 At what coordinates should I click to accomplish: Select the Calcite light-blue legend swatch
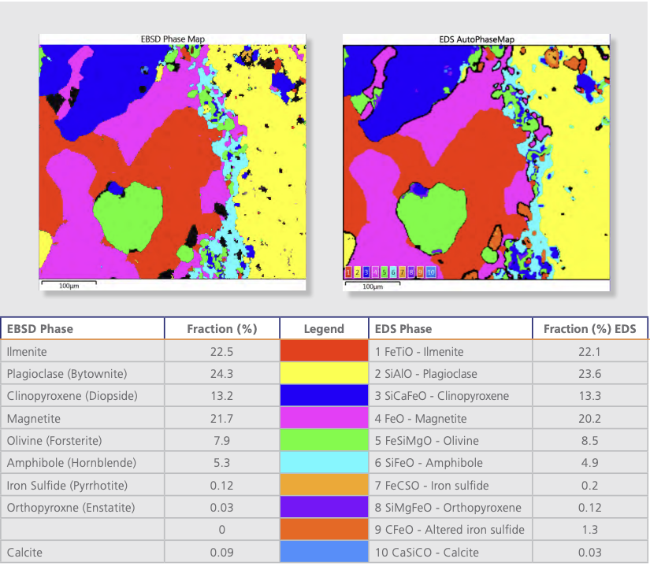tap(324, 552)
